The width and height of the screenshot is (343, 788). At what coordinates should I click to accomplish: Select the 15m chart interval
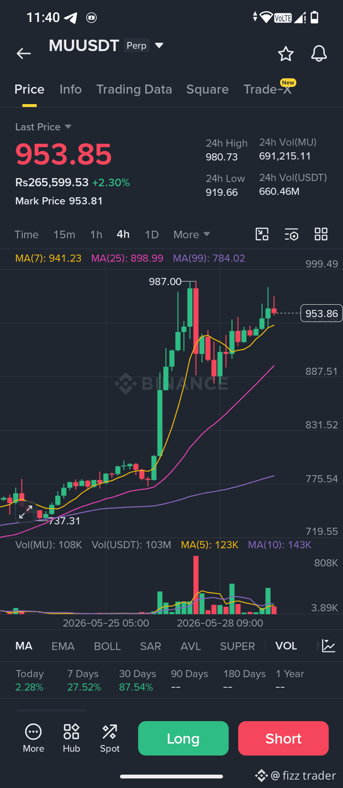point(64,234)
